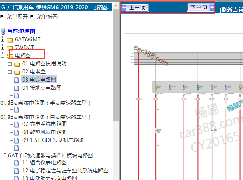Open 12 电子稳定性与驻车控制系统电路图
243x180 pixels.
(65, 170)
